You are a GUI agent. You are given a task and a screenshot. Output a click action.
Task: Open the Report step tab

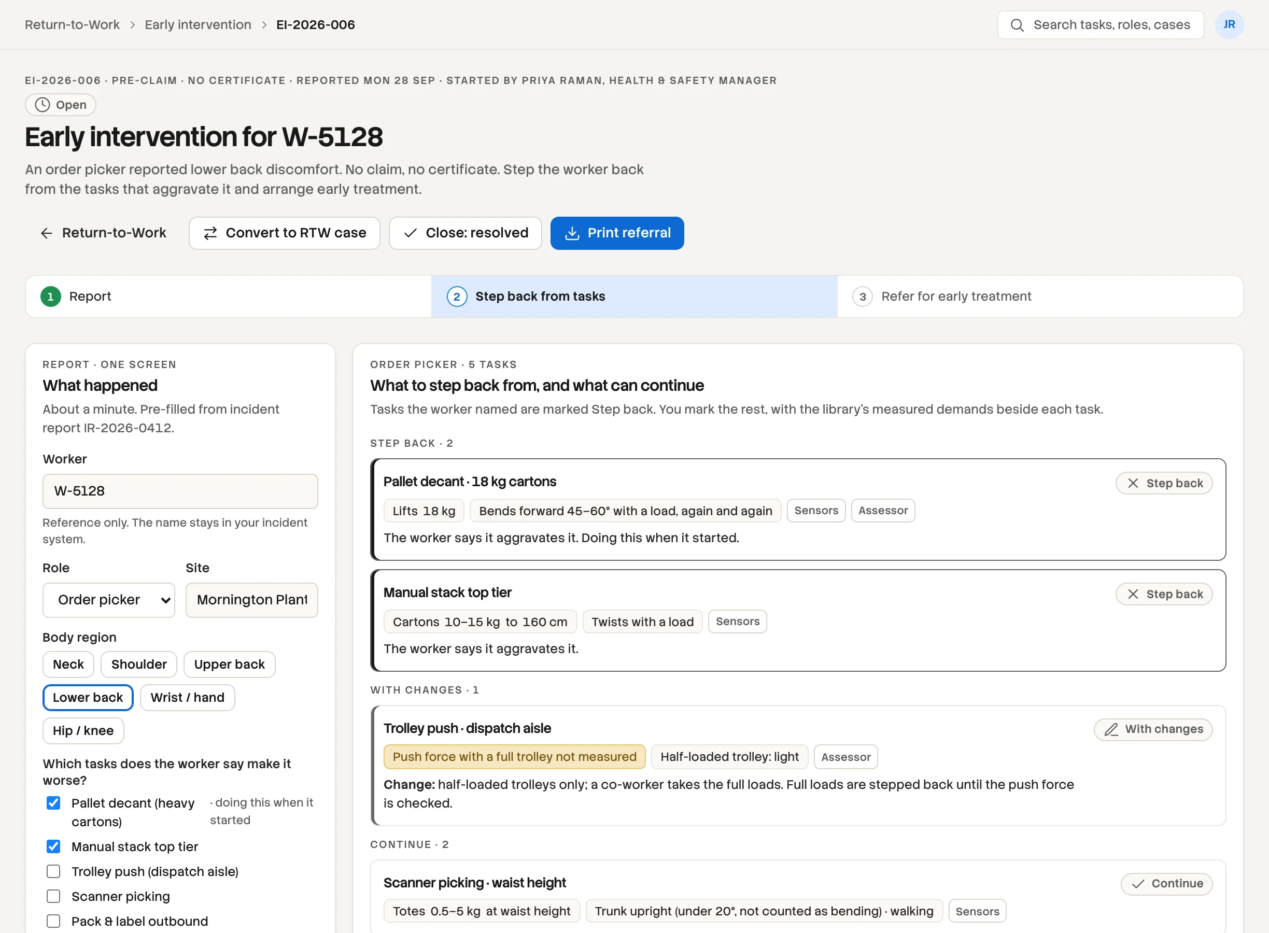229,296
